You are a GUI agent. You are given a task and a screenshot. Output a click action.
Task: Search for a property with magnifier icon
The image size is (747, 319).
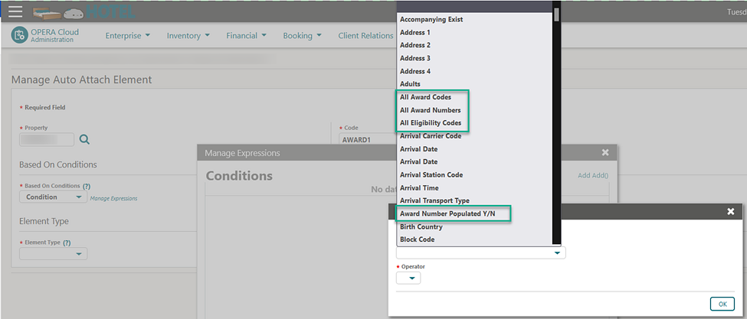point(85,139)
